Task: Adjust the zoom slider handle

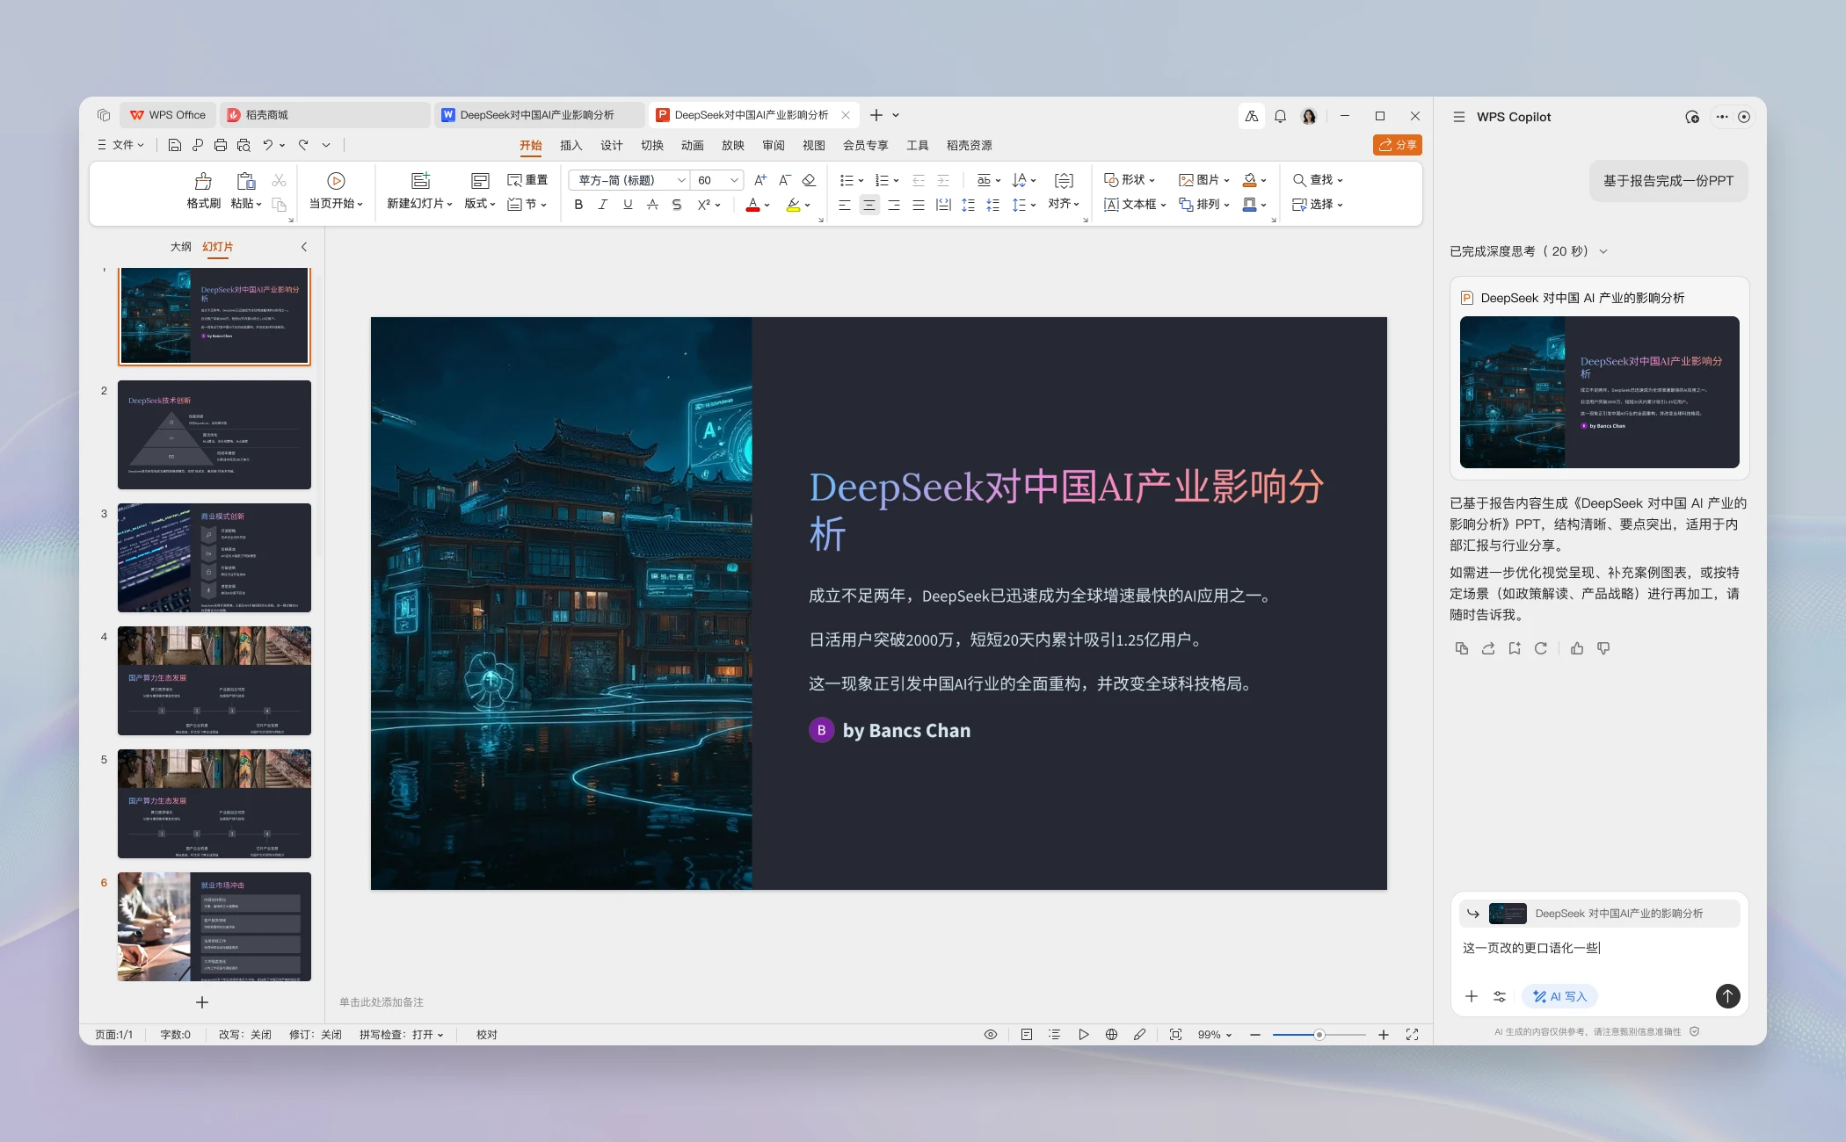Action: tap(1319, 1035)
